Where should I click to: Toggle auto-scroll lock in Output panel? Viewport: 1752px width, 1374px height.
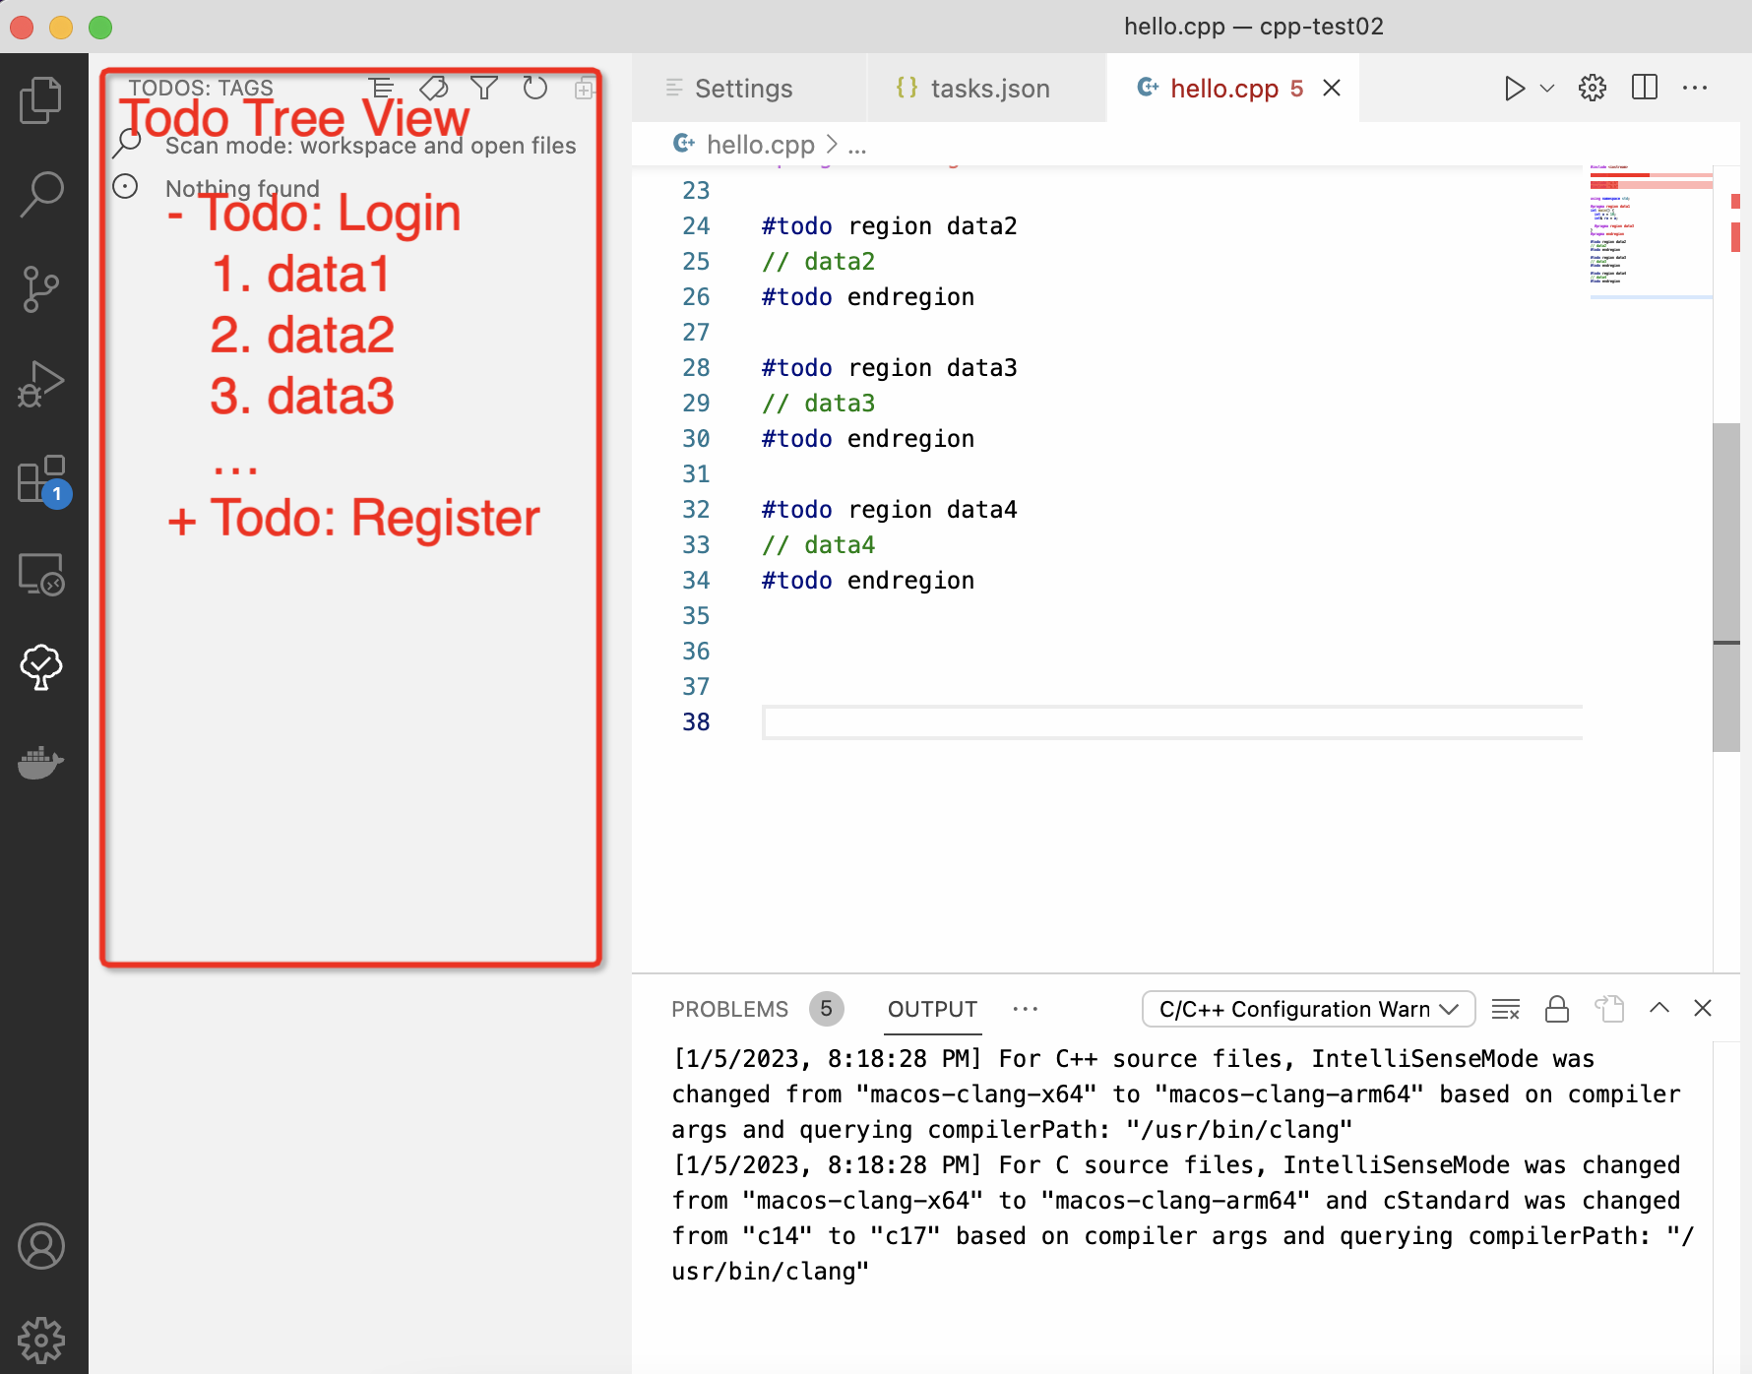coord(1557,1009)
